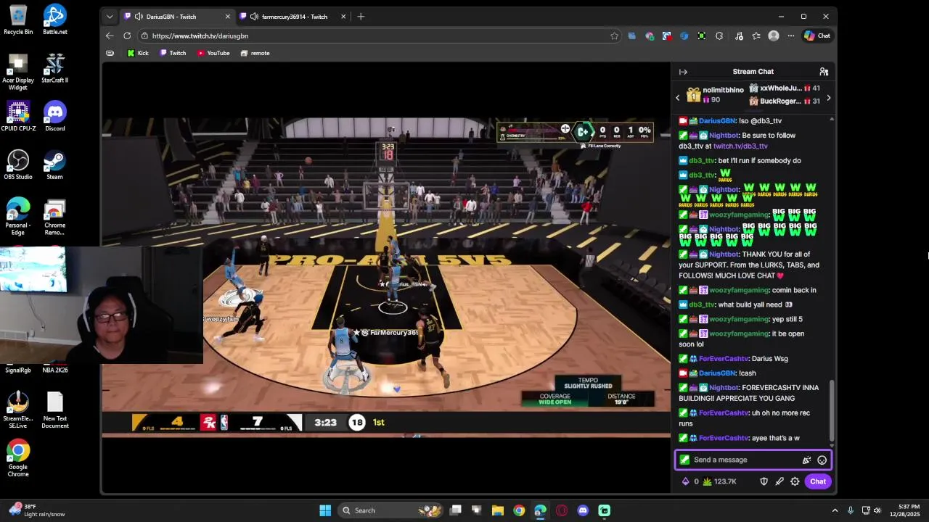
Task: Mute audio on the DariusGBN tab
Action: (139, 17)
